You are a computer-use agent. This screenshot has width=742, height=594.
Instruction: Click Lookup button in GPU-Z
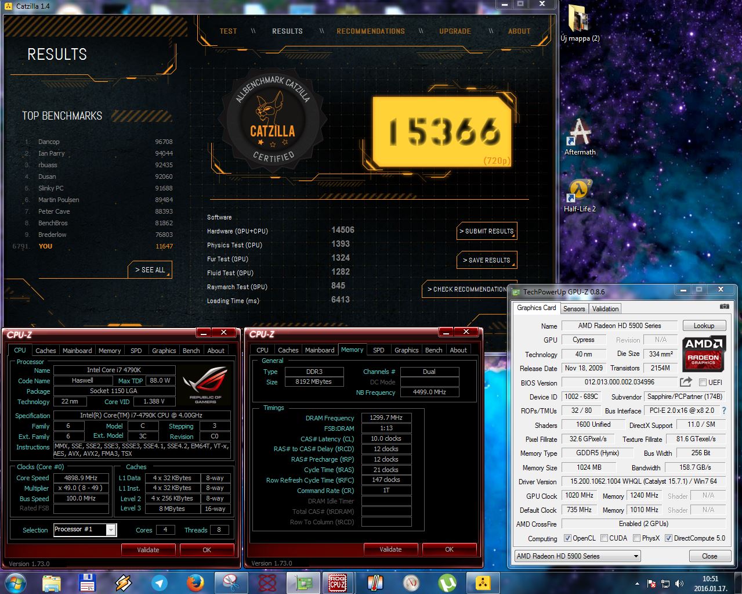(704, 326)
